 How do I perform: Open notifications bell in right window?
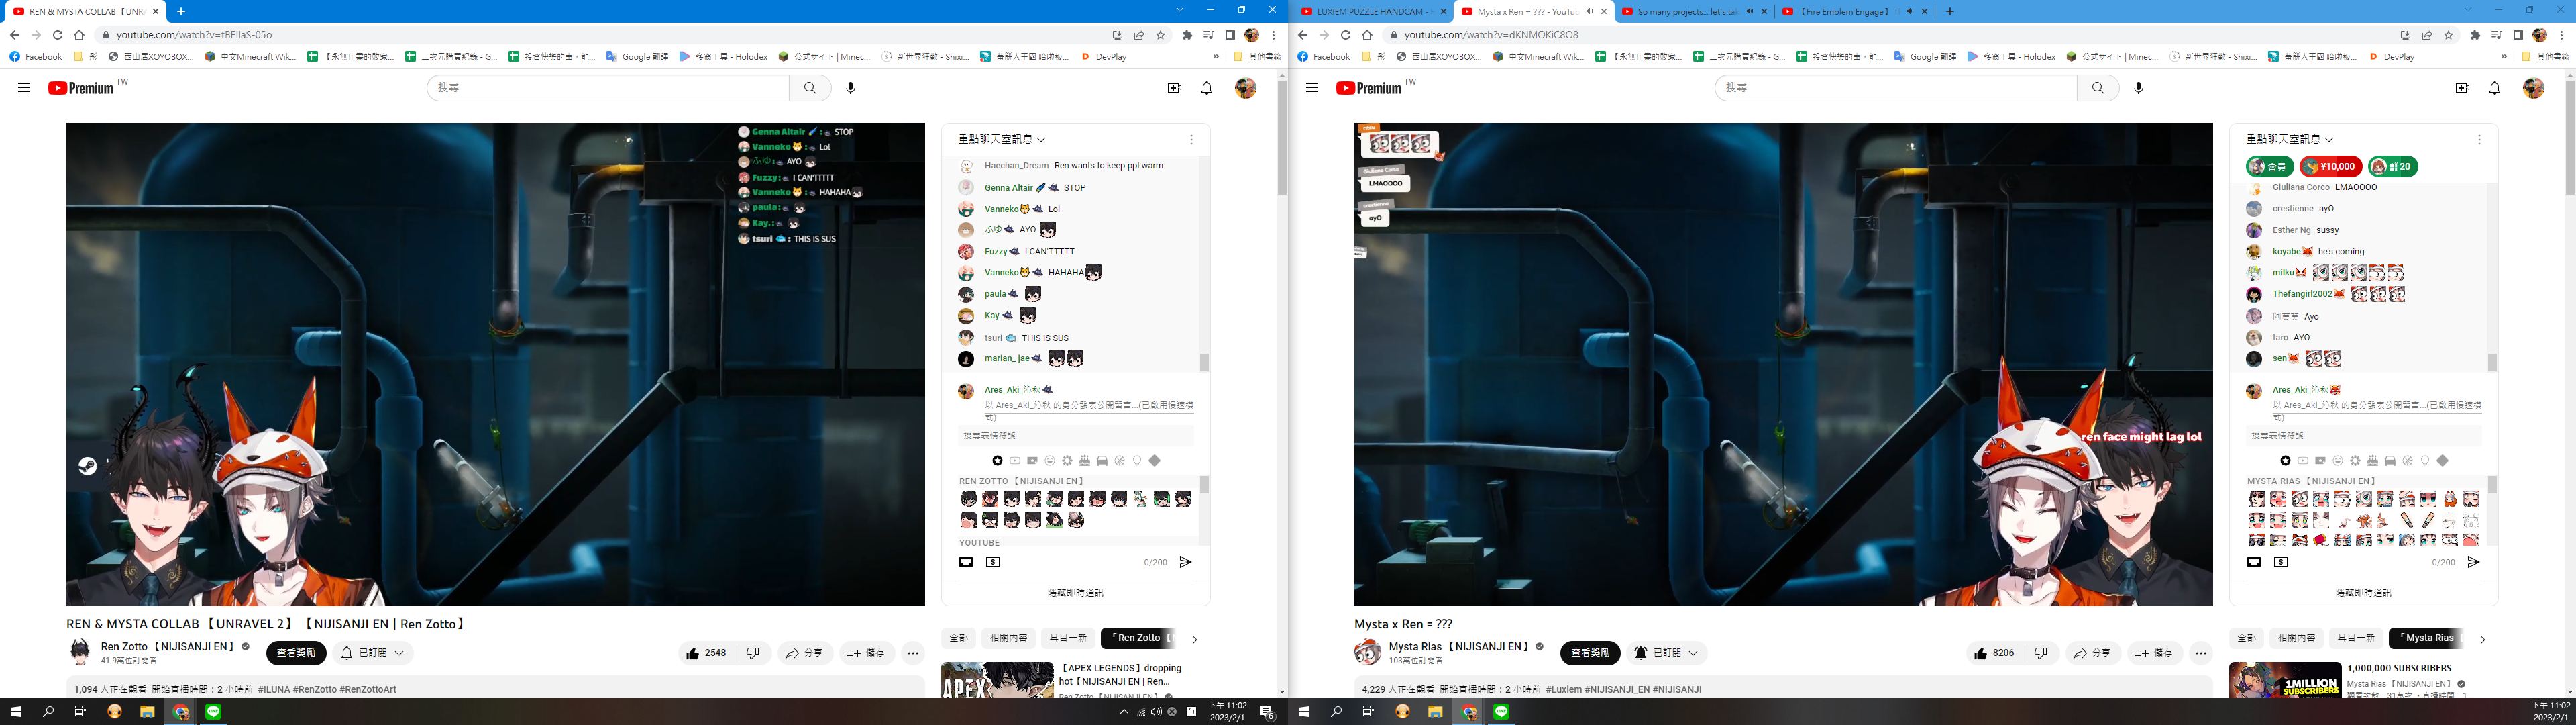pyautogui.click(x=2494, y=88)
